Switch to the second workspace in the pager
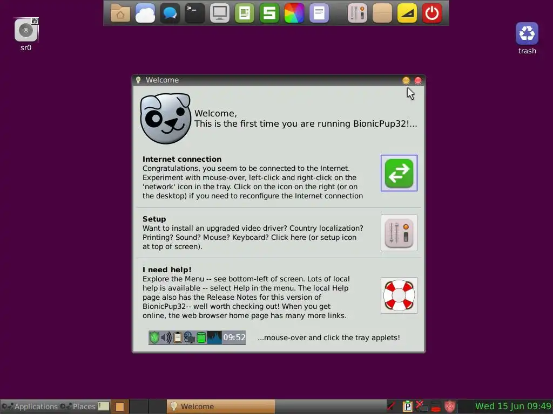This screenshot has height=414, width=553. [x=139, y=406]
